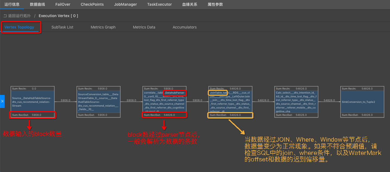Open the SubTask List sub-tab

62,27
